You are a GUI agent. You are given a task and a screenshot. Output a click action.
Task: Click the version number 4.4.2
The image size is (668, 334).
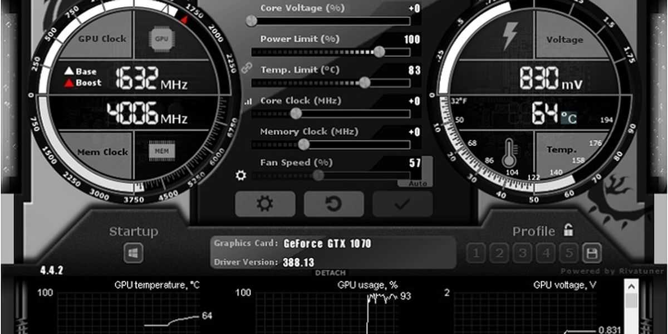click(51, 271)
